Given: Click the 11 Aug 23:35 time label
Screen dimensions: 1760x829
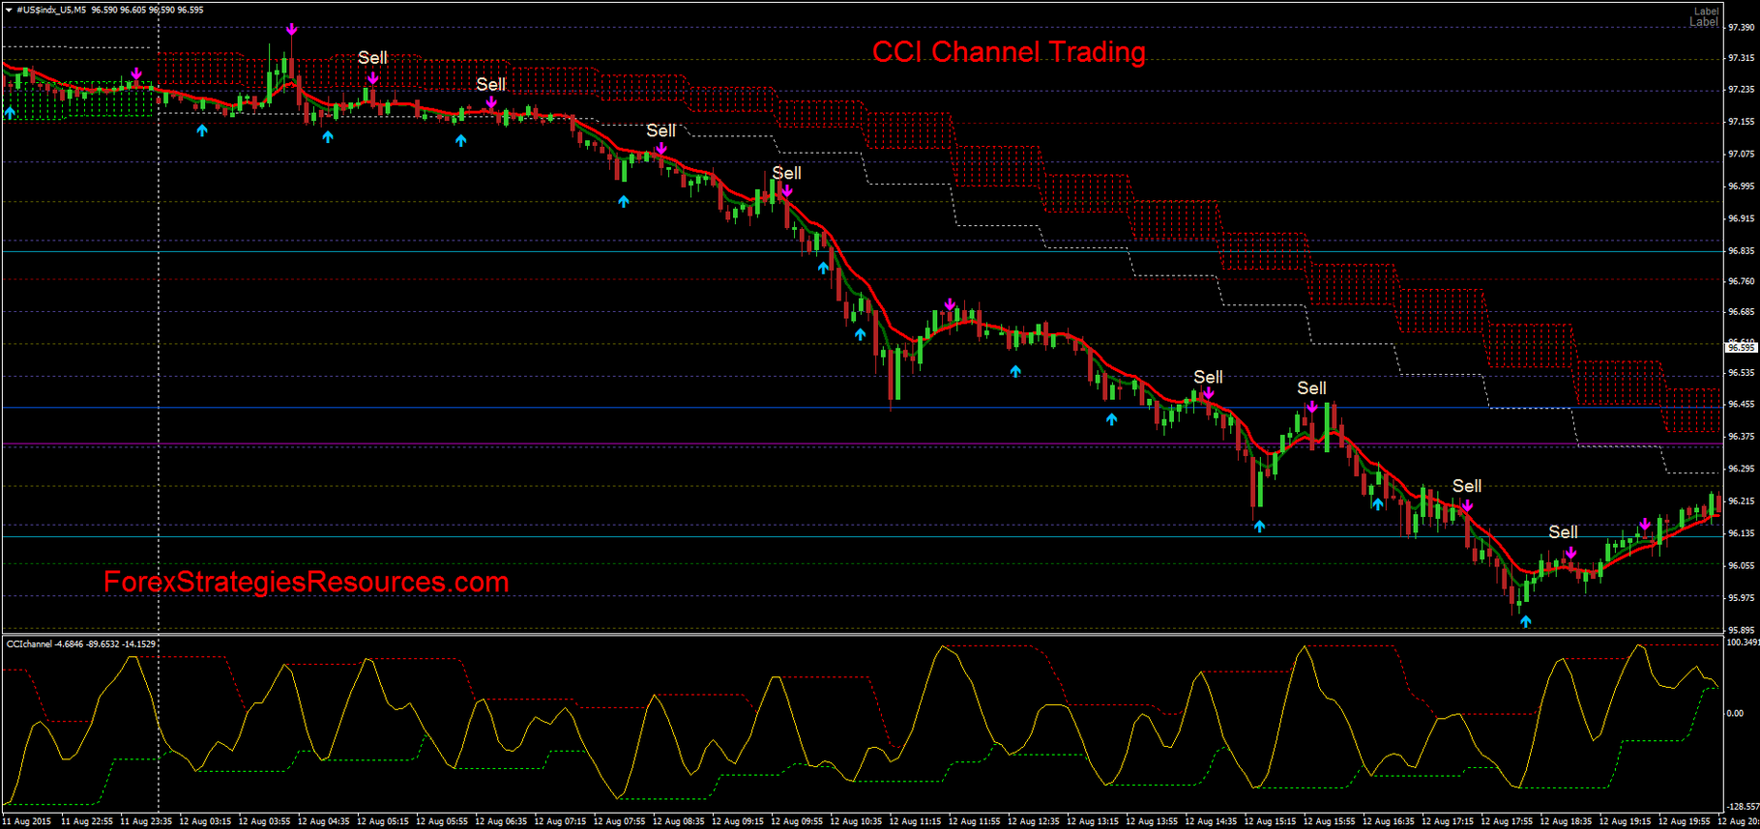Looking at the screenshot, I should 146,821.
